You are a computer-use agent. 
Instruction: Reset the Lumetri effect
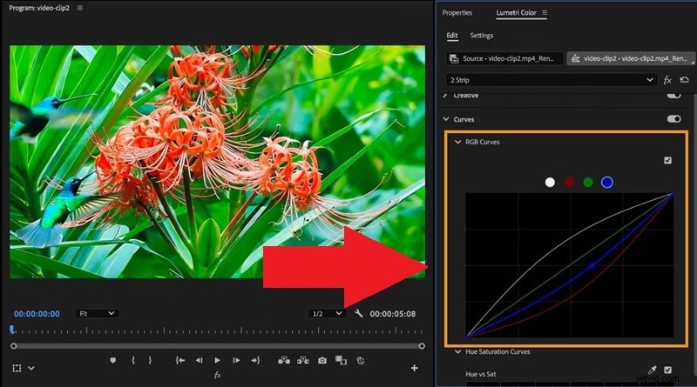click(x=684, y=80)
